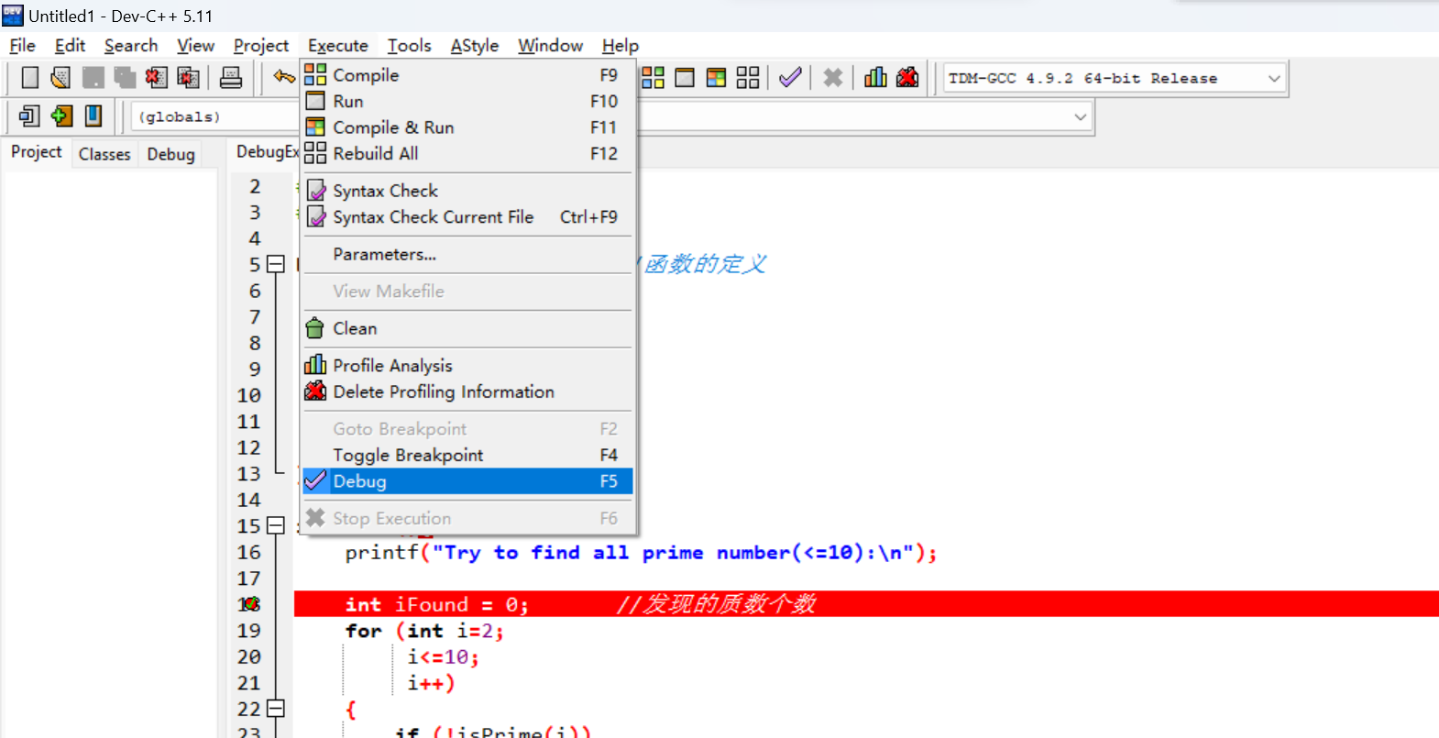The height and width of the screenshot is (738, 1439).
Task: Click the highlighted line int iFound = 0
Action: click(866, 604)
